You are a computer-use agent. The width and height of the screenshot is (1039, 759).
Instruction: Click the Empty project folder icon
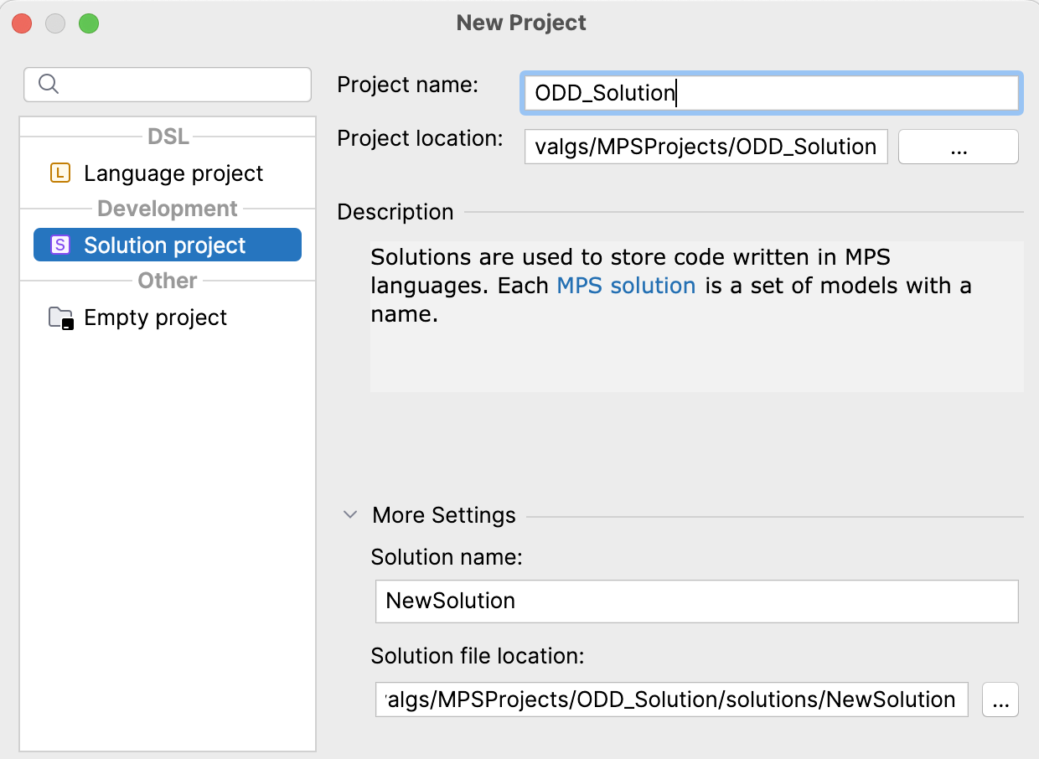click(x=61, y=318)
